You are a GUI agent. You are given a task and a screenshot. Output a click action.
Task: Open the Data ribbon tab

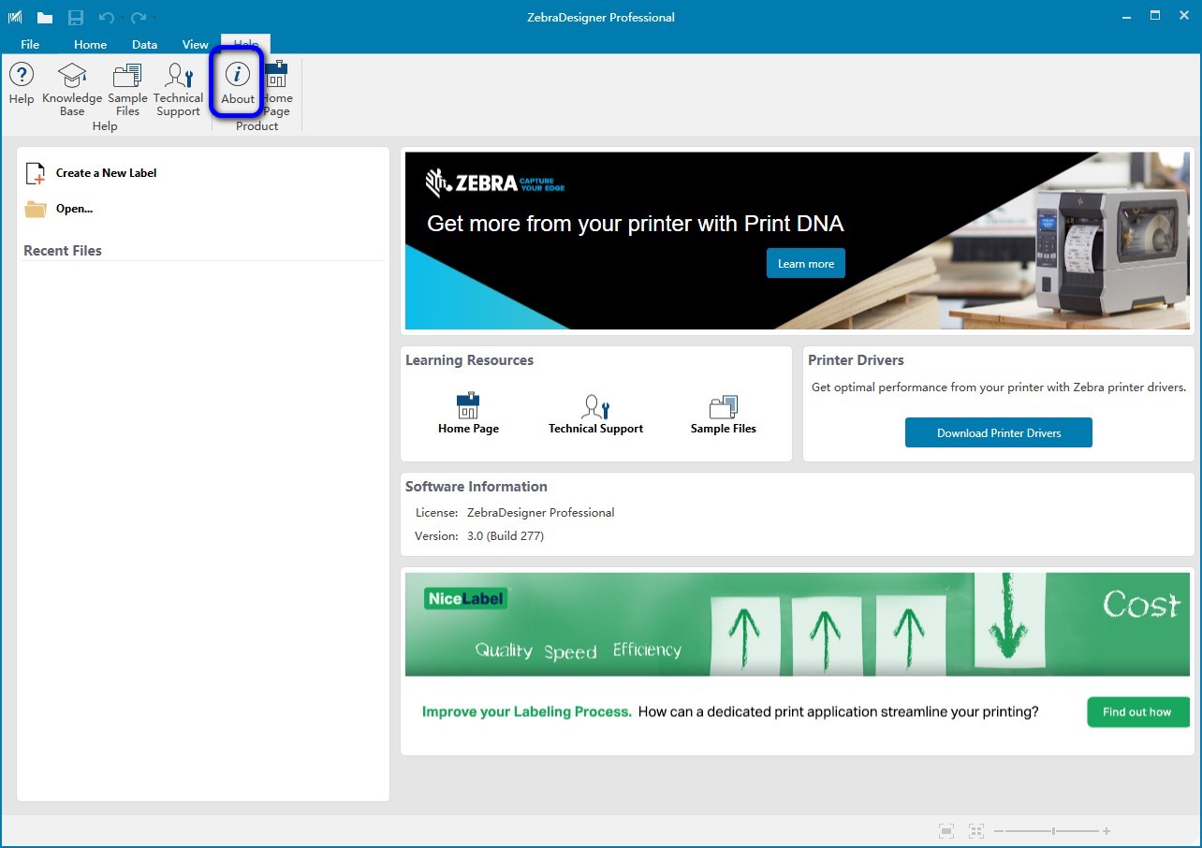click(144, 44)
